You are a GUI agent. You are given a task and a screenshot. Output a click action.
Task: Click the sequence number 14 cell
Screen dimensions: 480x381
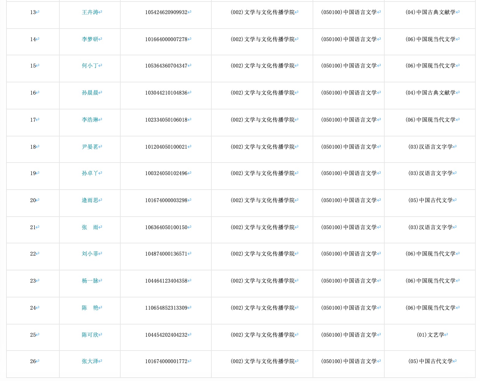(x=33, y=39)
